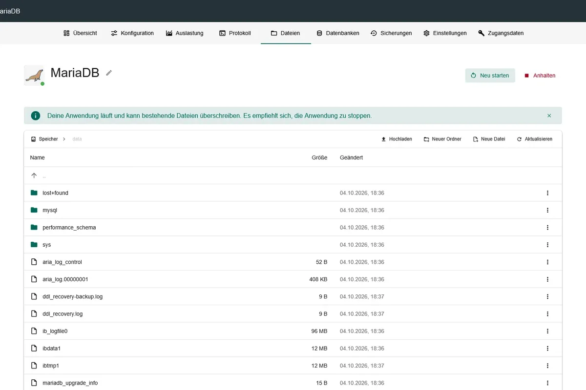Viewport: 586px width, 390px height.
Task: Restart app with Neu starten
Action: click(x=490, y=76)
